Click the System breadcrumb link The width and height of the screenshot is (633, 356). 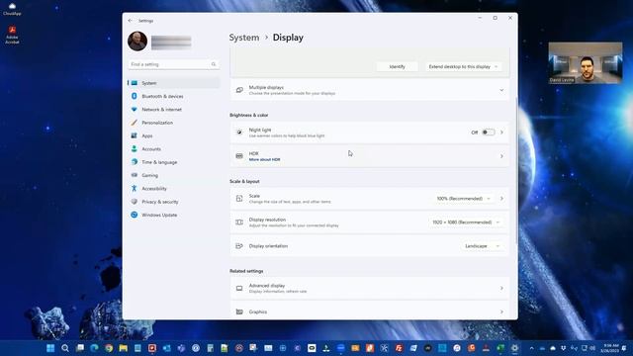[244, 38]
